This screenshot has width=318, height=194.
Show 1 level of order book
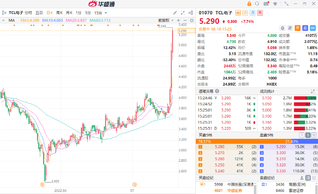point(302,135)
